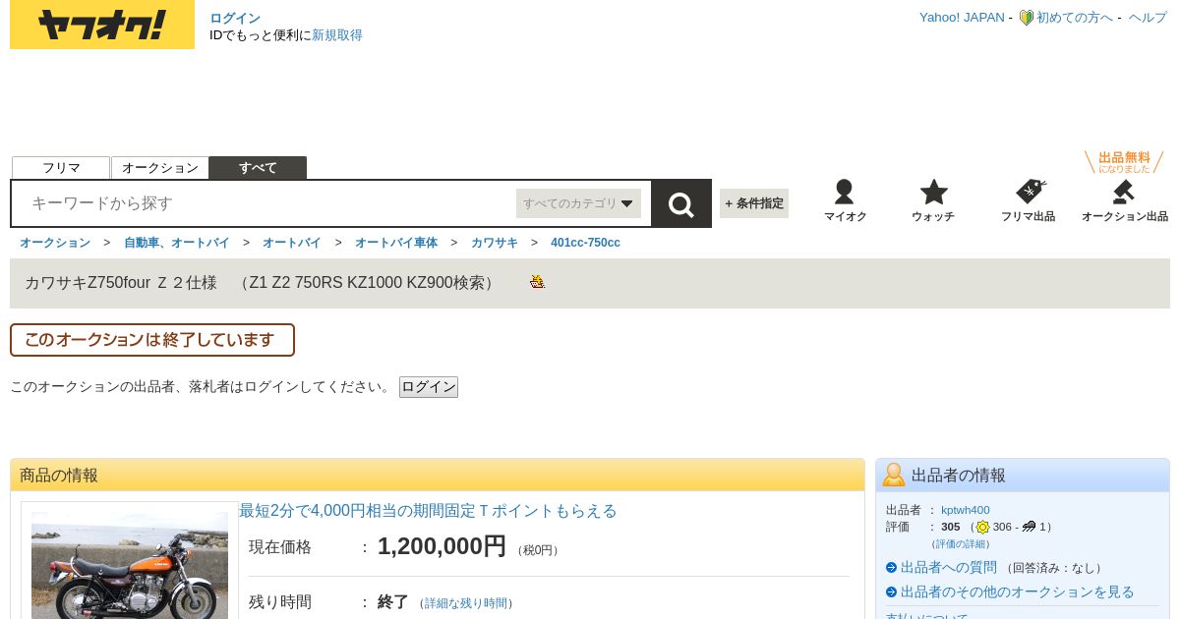1180x619 pixels.
Task: Click the オートバイ breadcrumb
Action: pyautogui.click(x=292, y=243)
